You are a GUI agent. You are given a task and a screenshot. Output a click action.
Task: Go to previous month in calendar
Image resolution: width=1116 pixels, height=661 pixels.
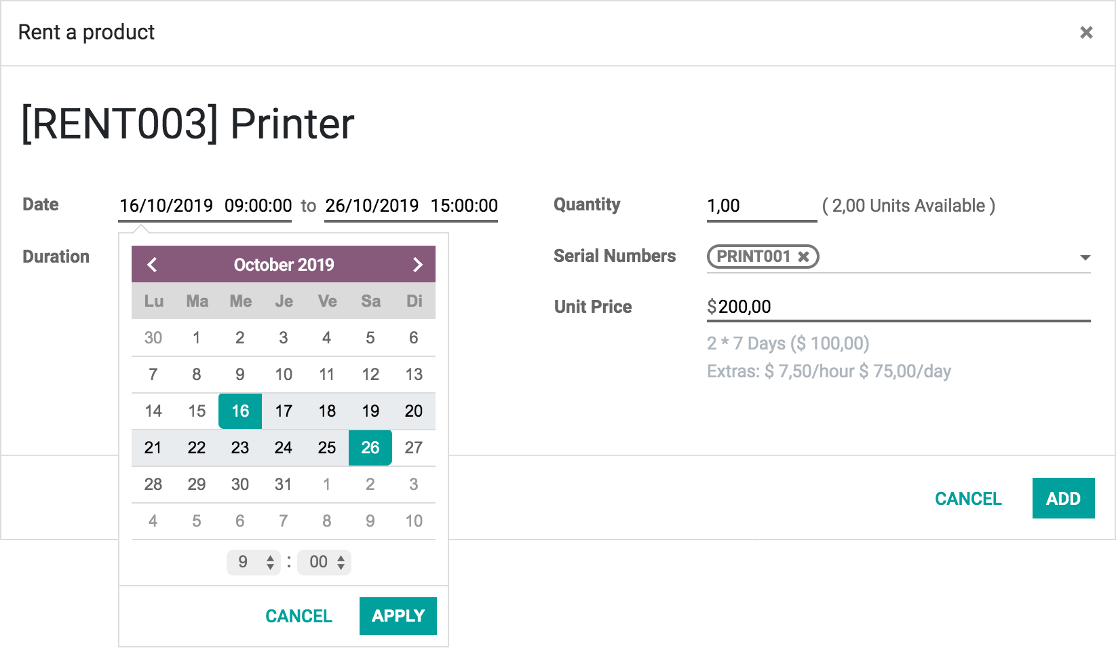(152, 265)
